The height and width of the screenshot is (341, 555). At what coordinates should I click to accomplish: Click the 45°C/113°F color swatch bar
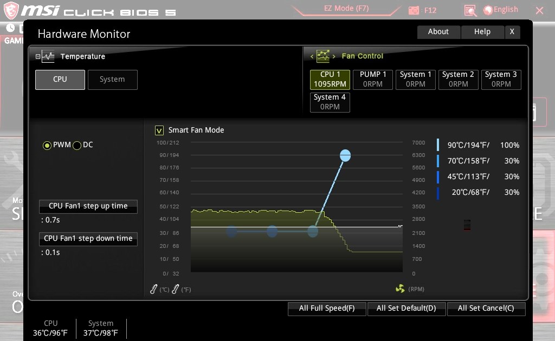438,176
